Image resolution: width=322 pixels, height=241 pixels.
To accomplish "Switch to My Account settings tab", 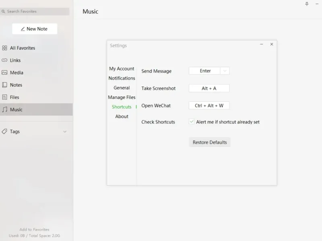I will (122, 69).
